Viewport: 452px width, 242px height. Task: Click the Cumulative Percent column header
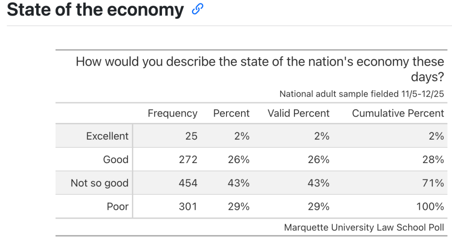pyautogui.click(x=398, y=113)
